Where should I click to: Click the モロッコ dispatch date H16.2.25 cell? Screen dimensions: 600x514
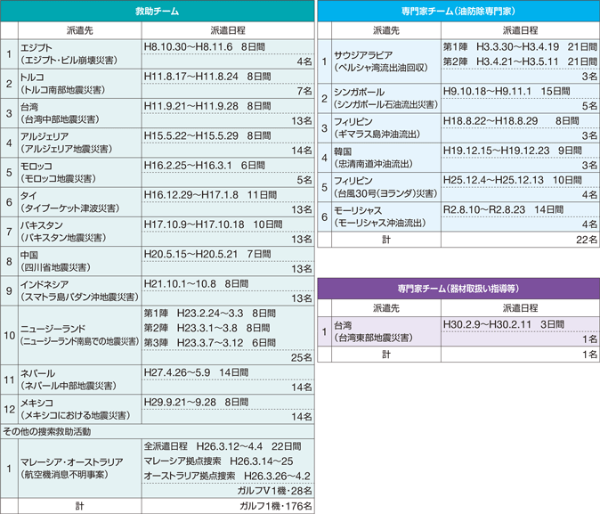[227, 165]
